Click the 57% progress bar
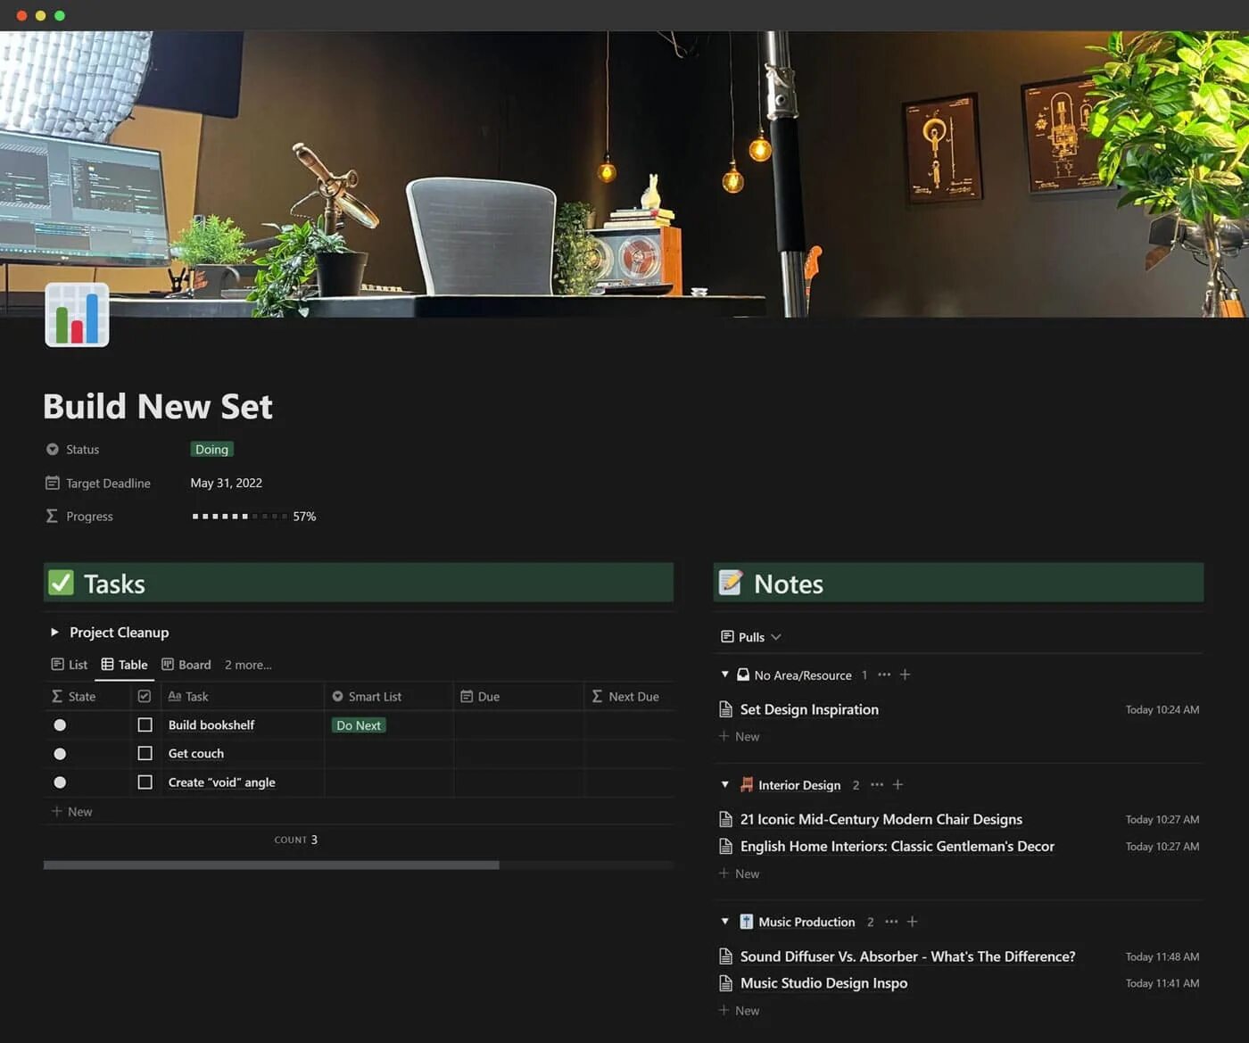The height and width of the screenshot is (1043, 1249). (x=253, y=516)
